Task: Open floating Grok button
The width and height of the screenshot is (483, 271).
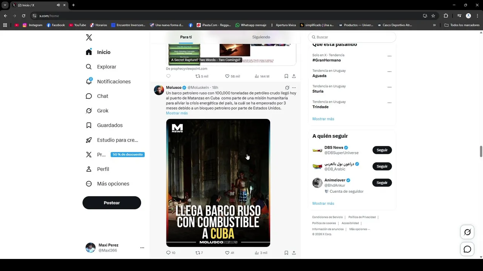Action: 467,232
